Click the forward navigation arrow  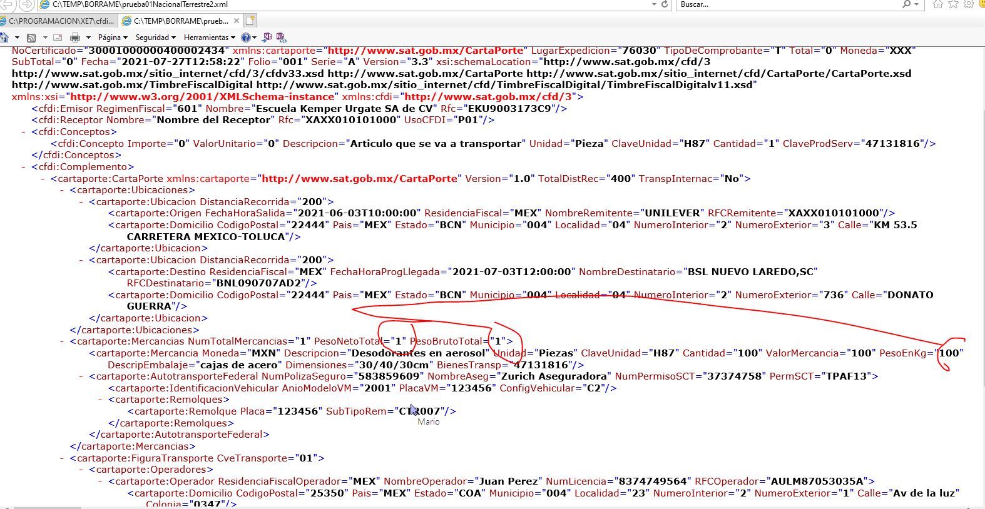click(x=26, y=4)
